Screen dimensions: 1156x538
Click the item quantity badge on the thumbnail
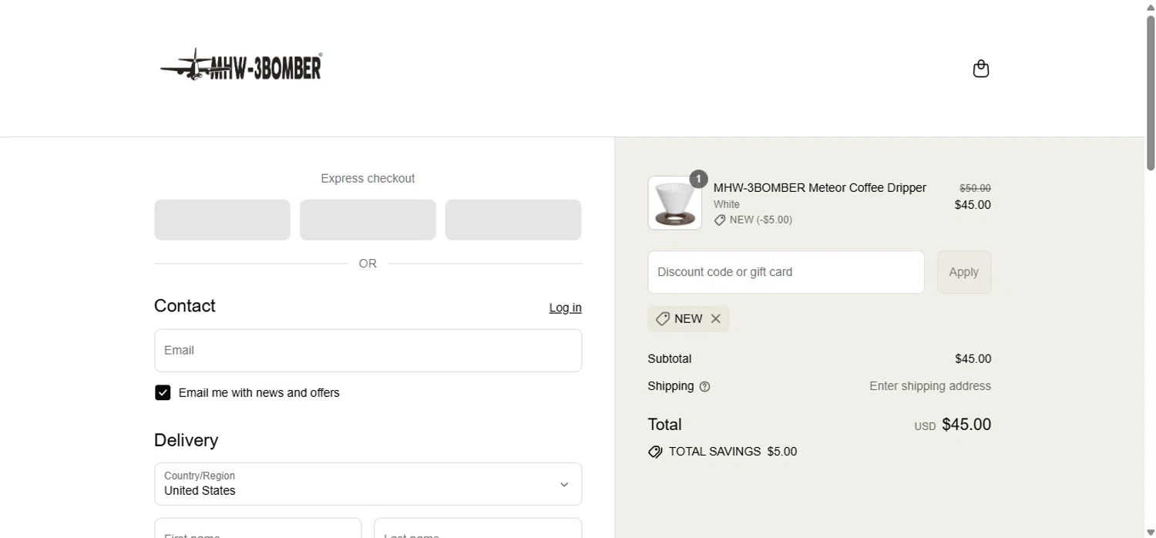pos(698,180)
